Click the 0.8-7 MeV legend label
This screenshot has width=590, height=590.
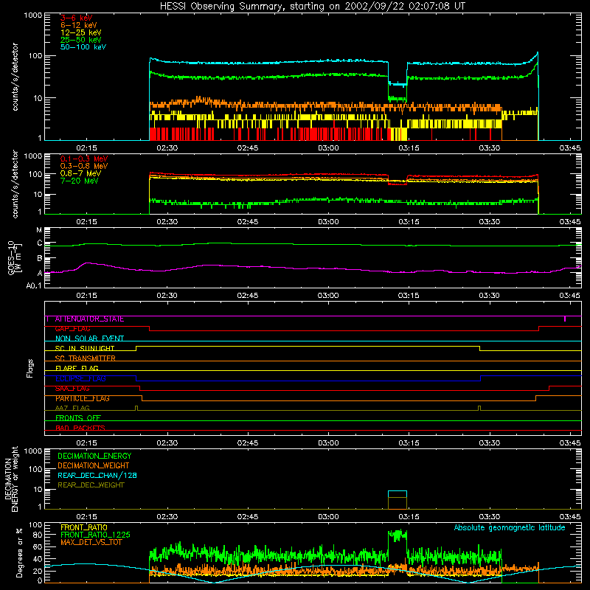[80, 173]
